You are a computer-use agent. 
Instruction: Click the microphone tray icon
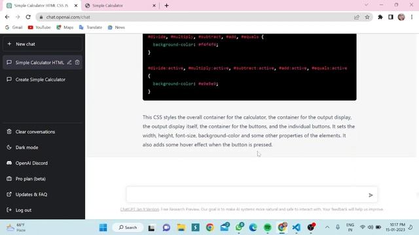coord(338,227)
